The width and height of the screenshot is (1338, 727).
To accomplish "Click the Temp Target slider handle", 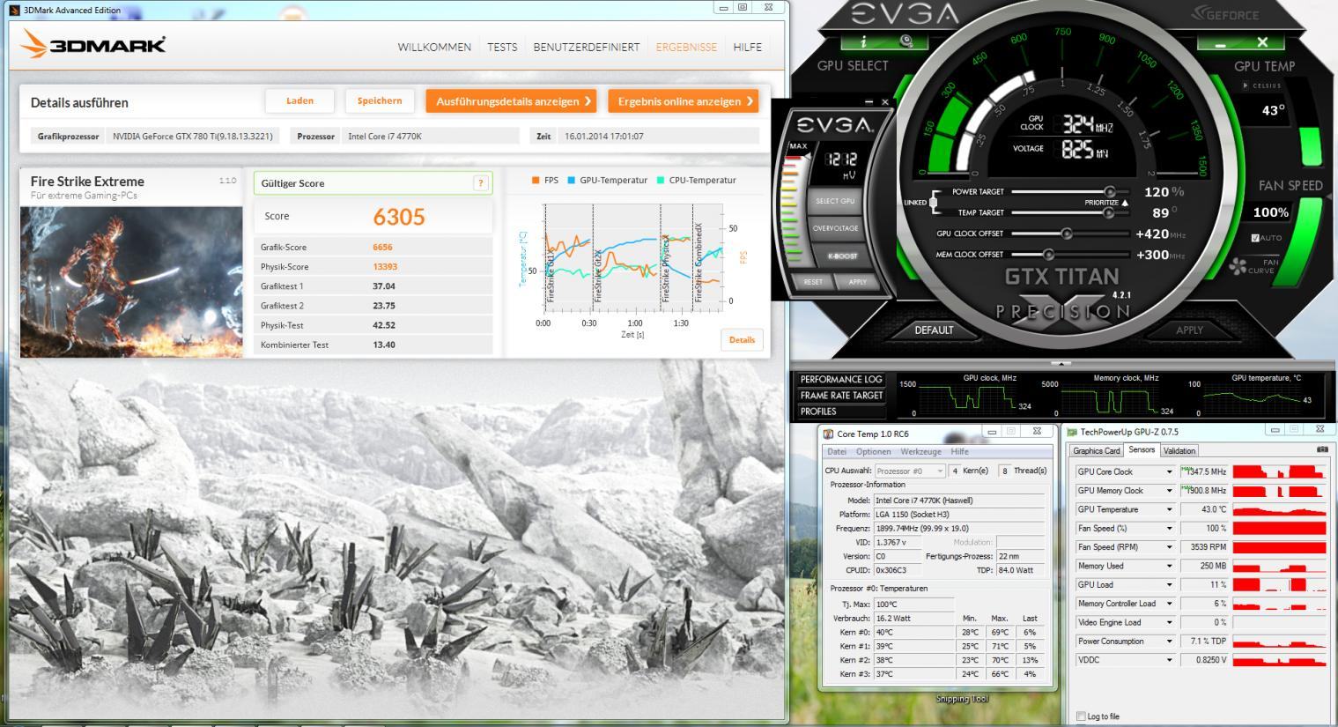I will (x=1110, y=212).
